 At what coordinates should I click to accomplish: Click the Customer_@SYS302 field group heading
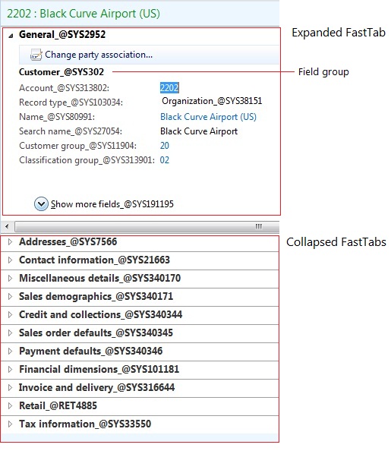tap(61, 72)
